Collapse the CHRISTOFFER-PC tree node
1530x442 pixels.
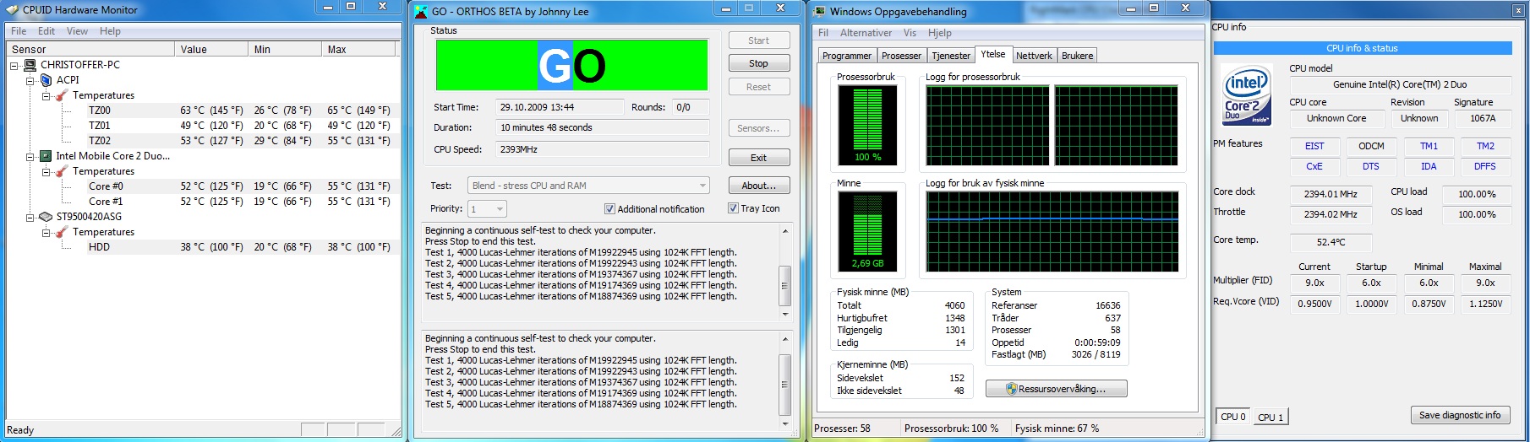14,65
